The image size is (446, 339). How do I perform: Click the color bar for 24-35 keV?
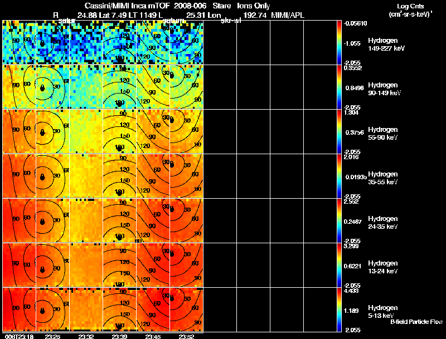pos(339,220)
